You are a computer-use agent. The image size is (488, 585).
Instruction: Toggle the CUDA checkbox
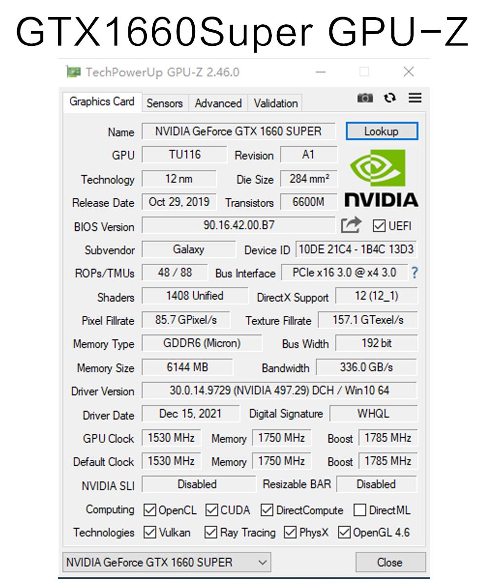[212, 510]
